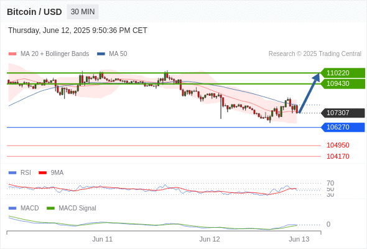Select the MA 20 + Bollinger Bands legend label
The image size is (367, 249).
click(x=55, y=54)
